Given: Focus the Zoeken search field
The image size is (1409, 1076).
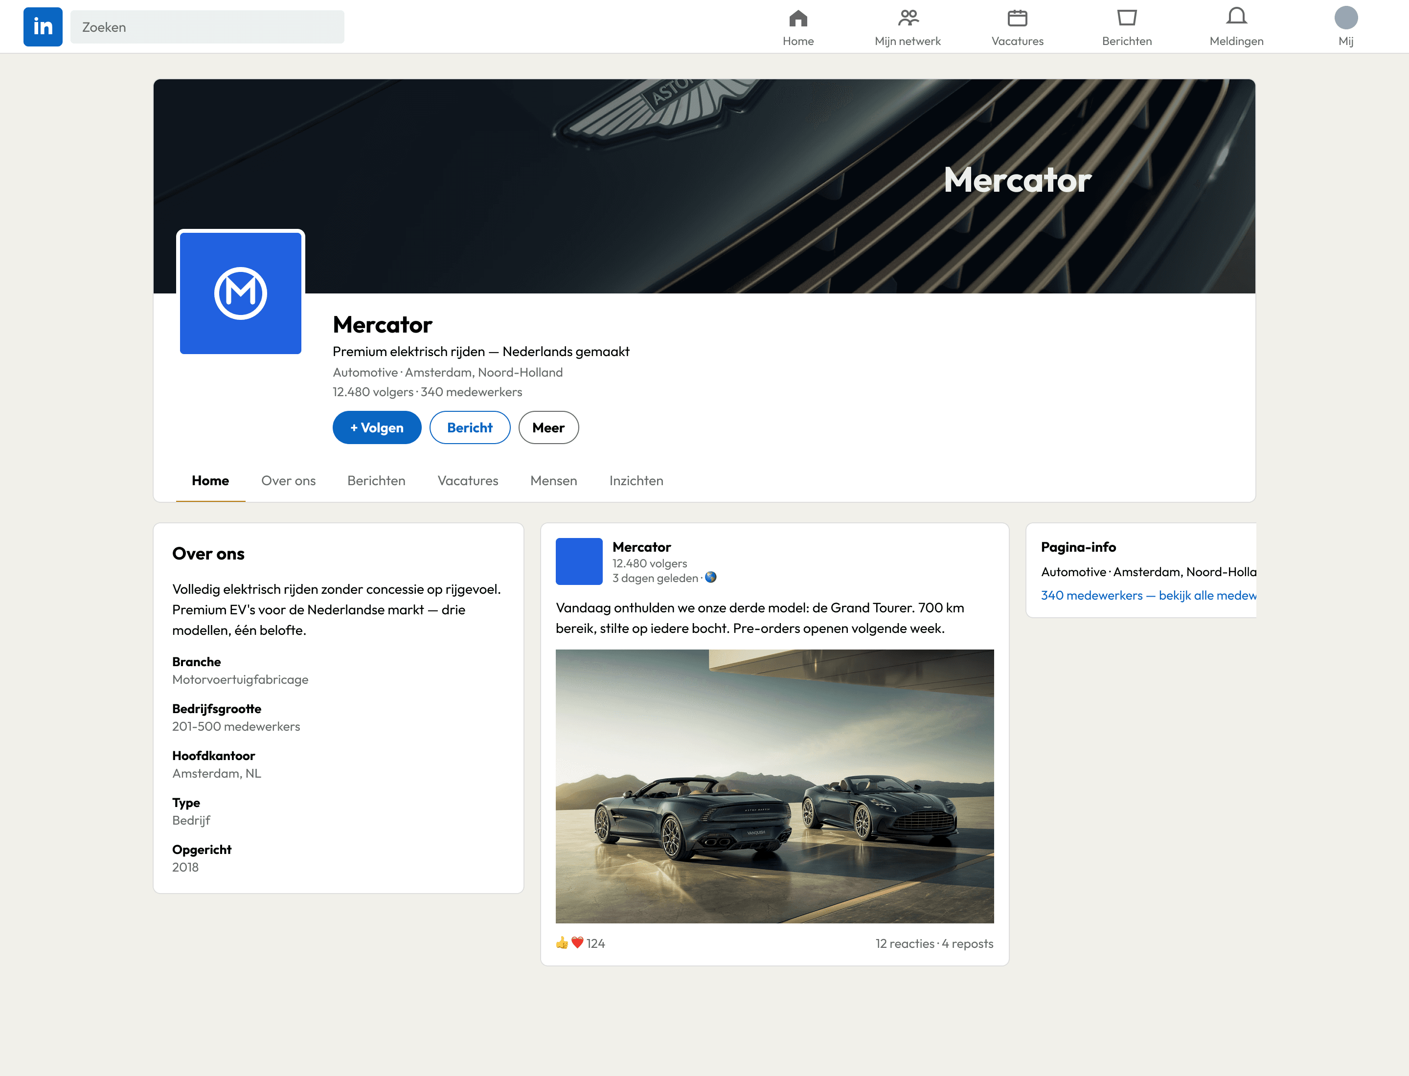Looking at the screenshot, I should pos(207,27).
